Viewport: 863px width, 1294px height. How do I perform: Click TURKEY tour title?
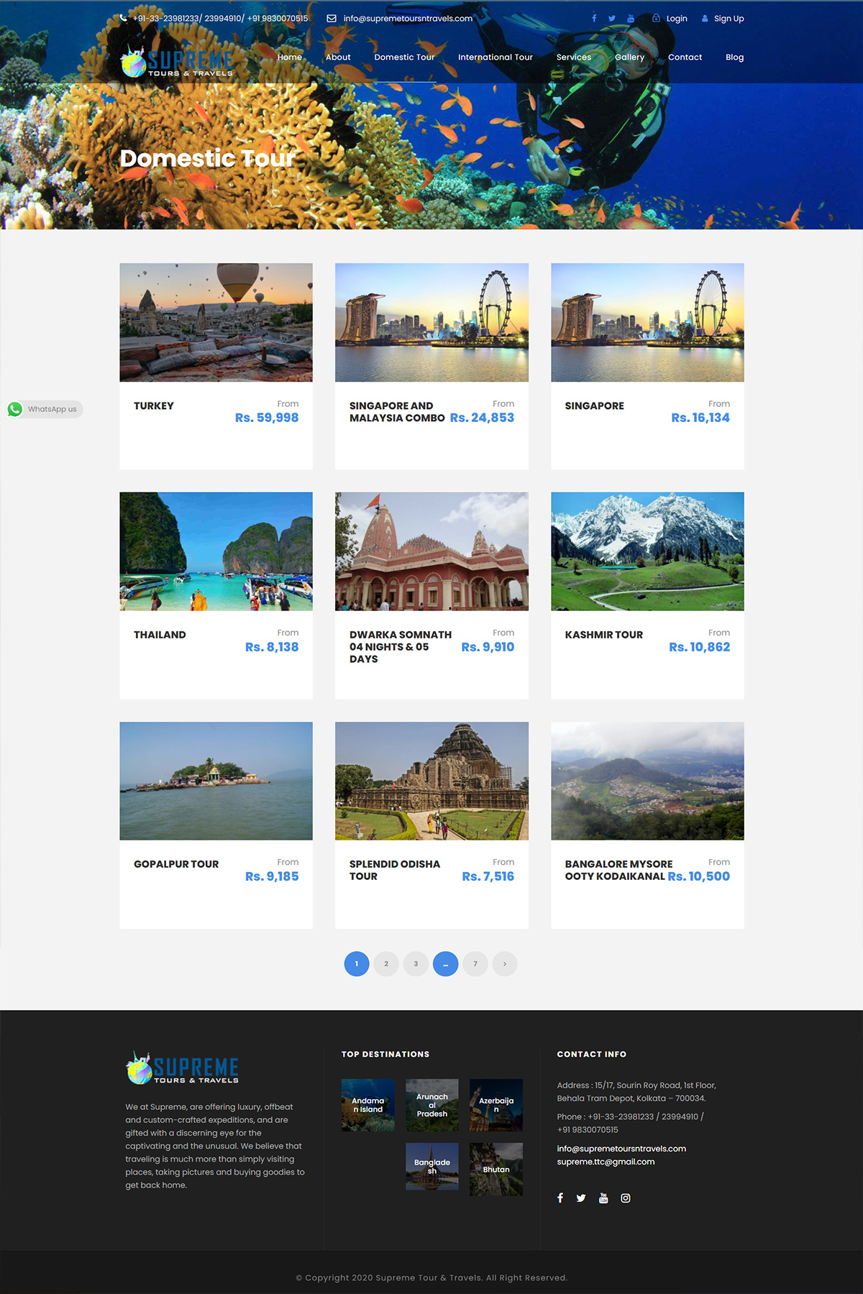pyautogui.click(x=154, y=405)
